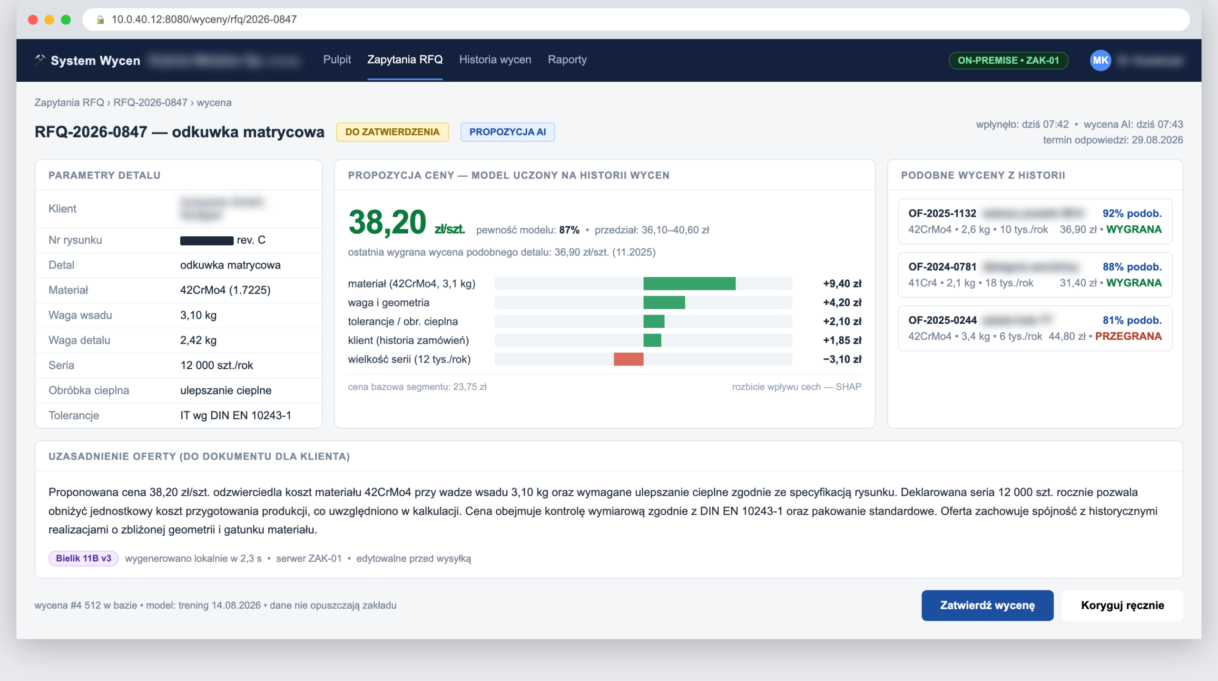Click the waga i geometria bar
Image resolution: width=1218 pixels, height=681 pixels.
click(x=664, y=303)
